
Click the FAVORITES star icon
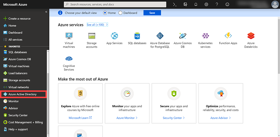(x=5, y=47)
